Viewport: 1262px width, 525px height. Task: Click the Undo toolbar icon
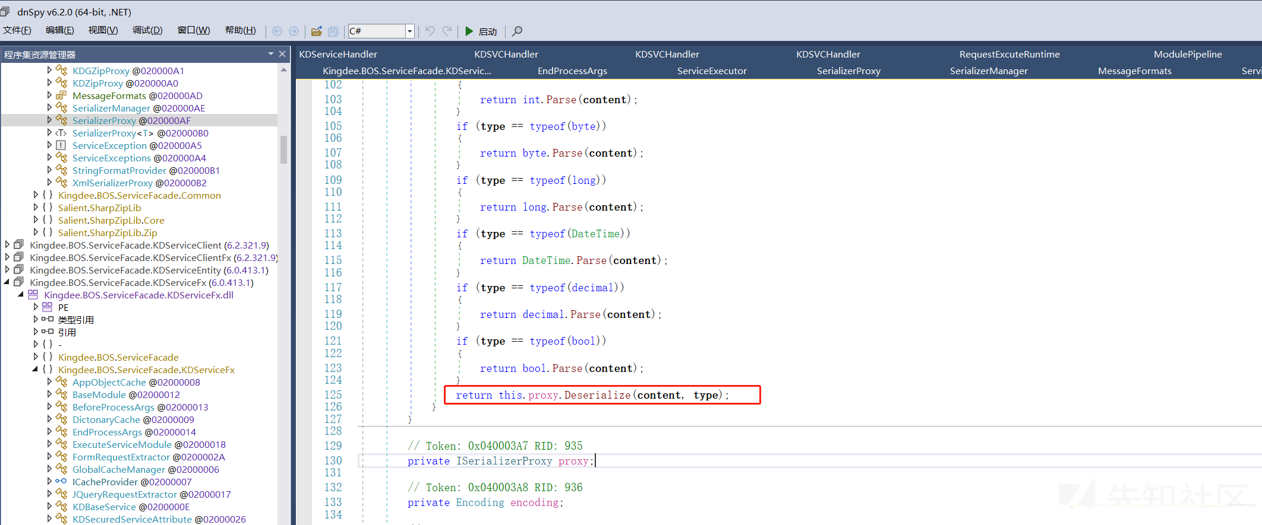430,31
